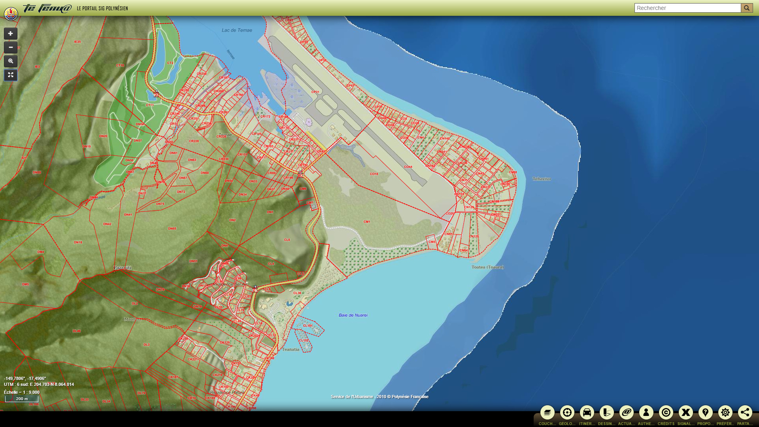Open the Crédits copyright icon
The height and width of the screenshot is (427, 759).
(666, 413)
